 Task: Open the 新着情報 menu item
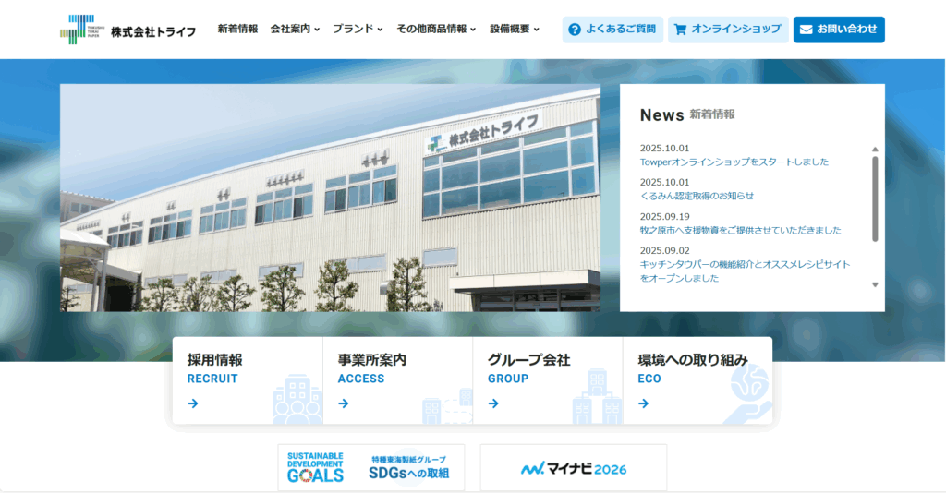[x=237, y=29]
